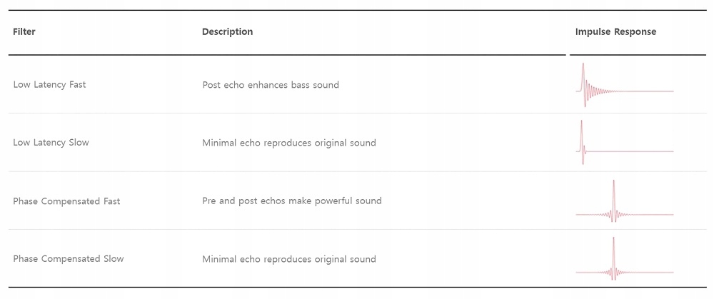Click the 'Post echo enhances bass sound' description
714x299 pixels.
pyautogui.click(x=271, y=85)
